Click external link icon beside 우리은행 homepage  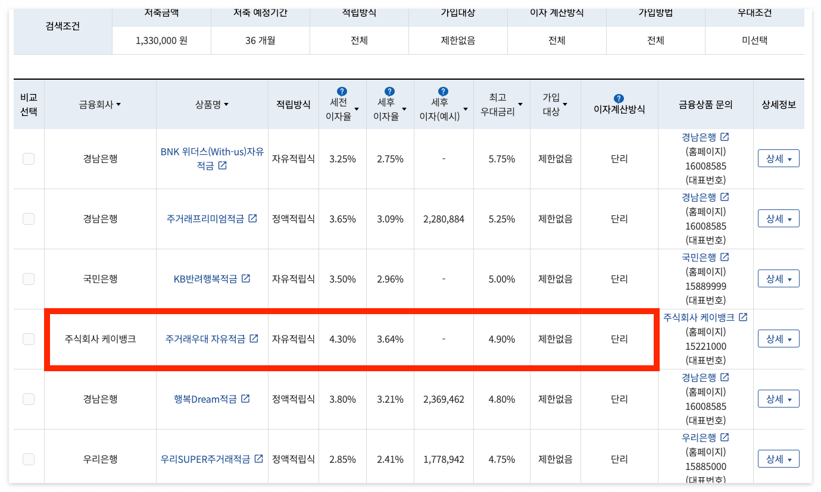point(725,437)
